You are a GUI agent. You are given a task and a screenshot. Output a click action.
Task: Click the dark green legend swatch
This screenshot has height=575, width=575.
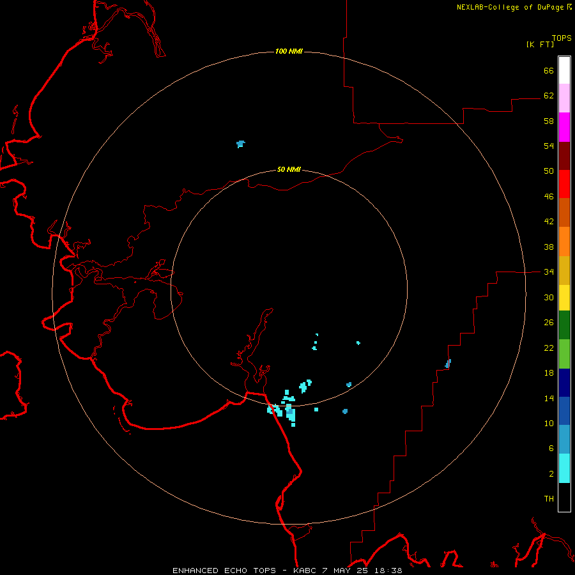click(x=564, y=325)
